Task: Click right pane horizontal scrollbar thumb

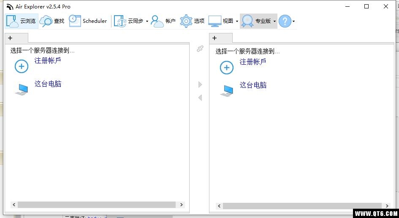Action: click(302, 206)
